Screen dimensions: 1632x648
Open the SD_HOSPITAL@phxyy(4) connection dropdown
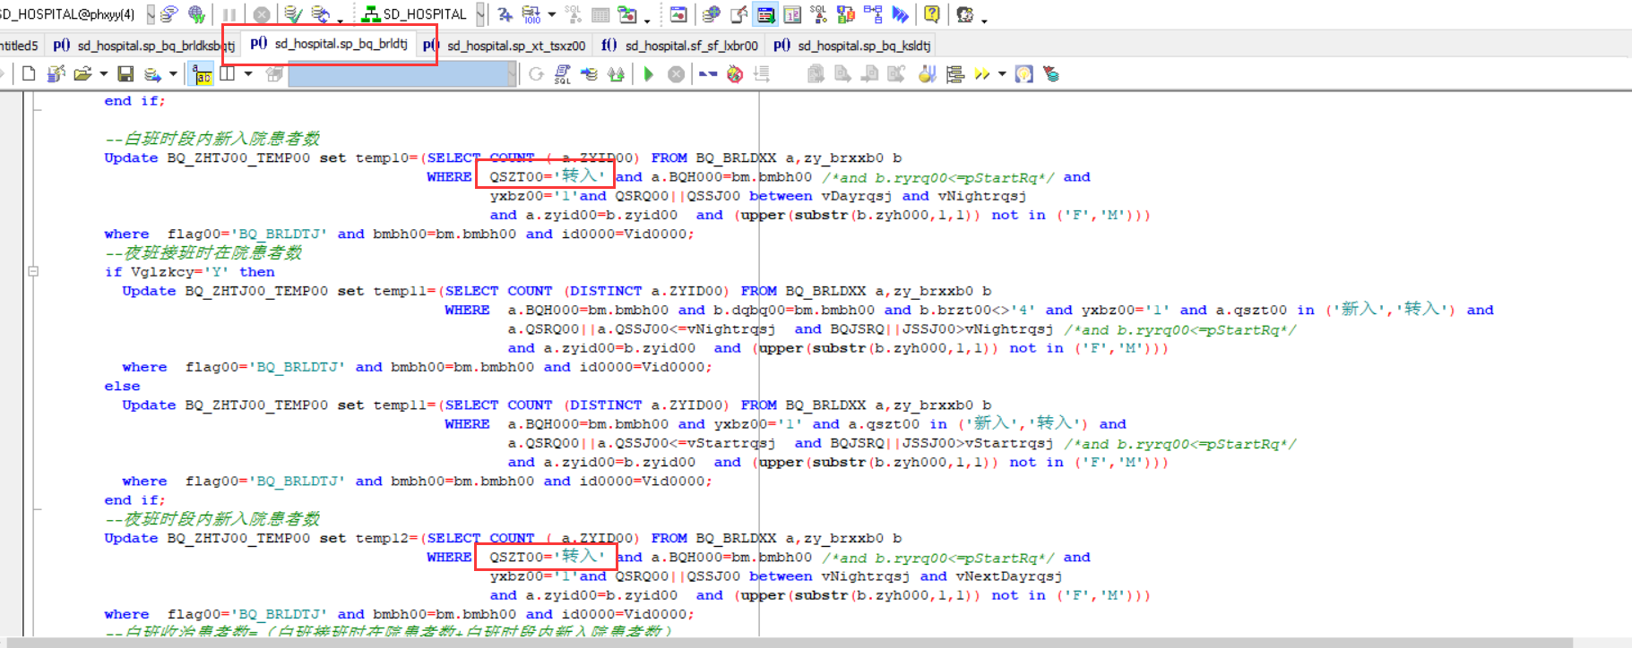click(149, 14)
